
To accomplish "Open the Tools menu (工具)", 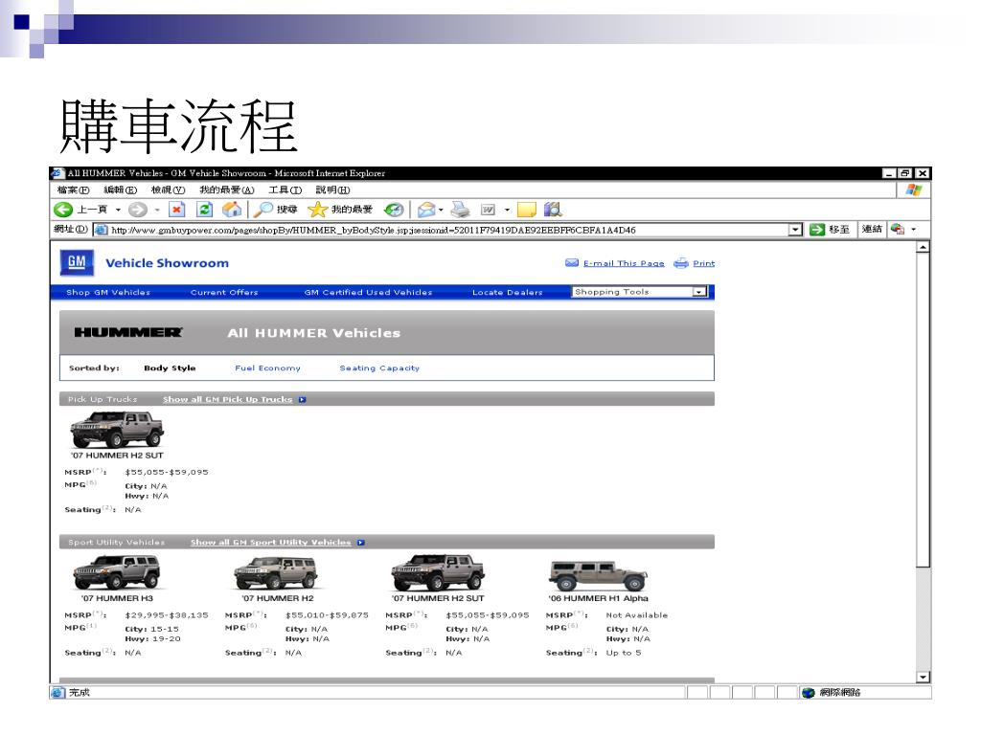I will coord(285,190).
